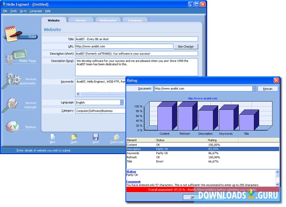Open Services automatic gears icon

tap(11, 81)
